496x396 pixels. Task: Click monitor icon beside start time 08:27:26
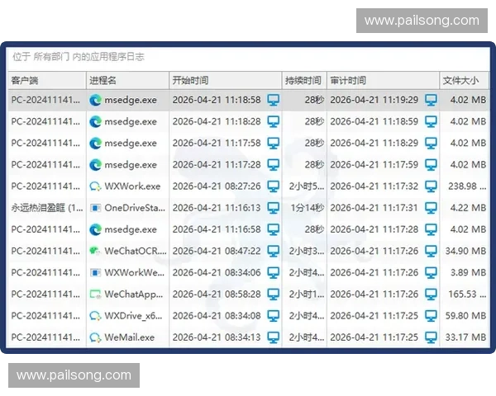274,186
